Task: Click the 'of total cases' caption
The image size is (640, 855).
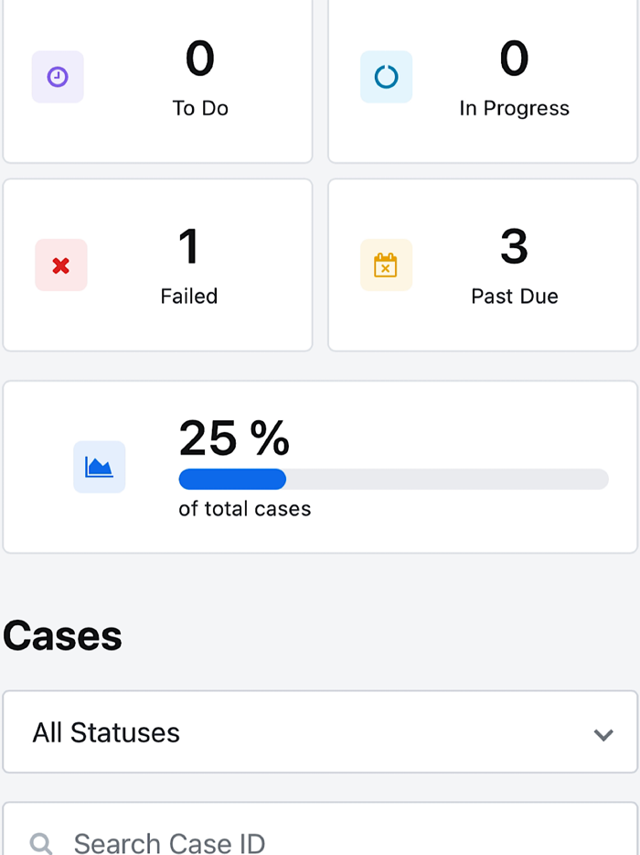Action: pyautogui.click(x=244, y=509)
